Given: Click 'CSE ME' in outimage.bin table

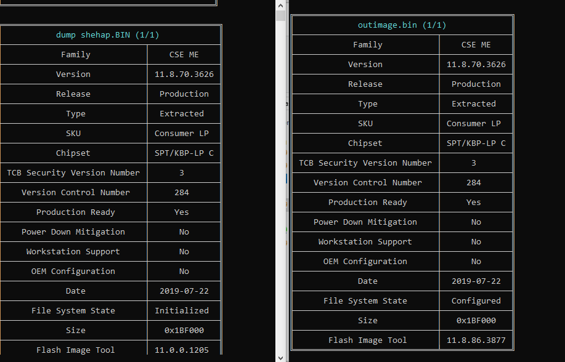Looking at the screenshot, I should (x=476, y=45).
